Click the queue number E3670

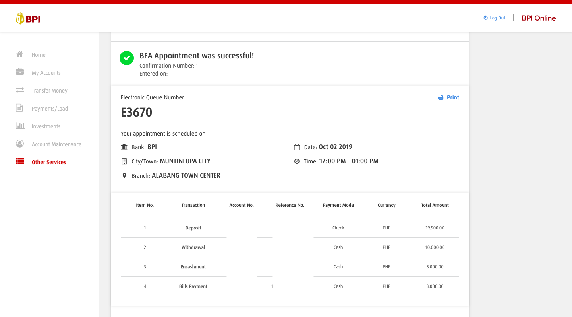pos(136,112)
